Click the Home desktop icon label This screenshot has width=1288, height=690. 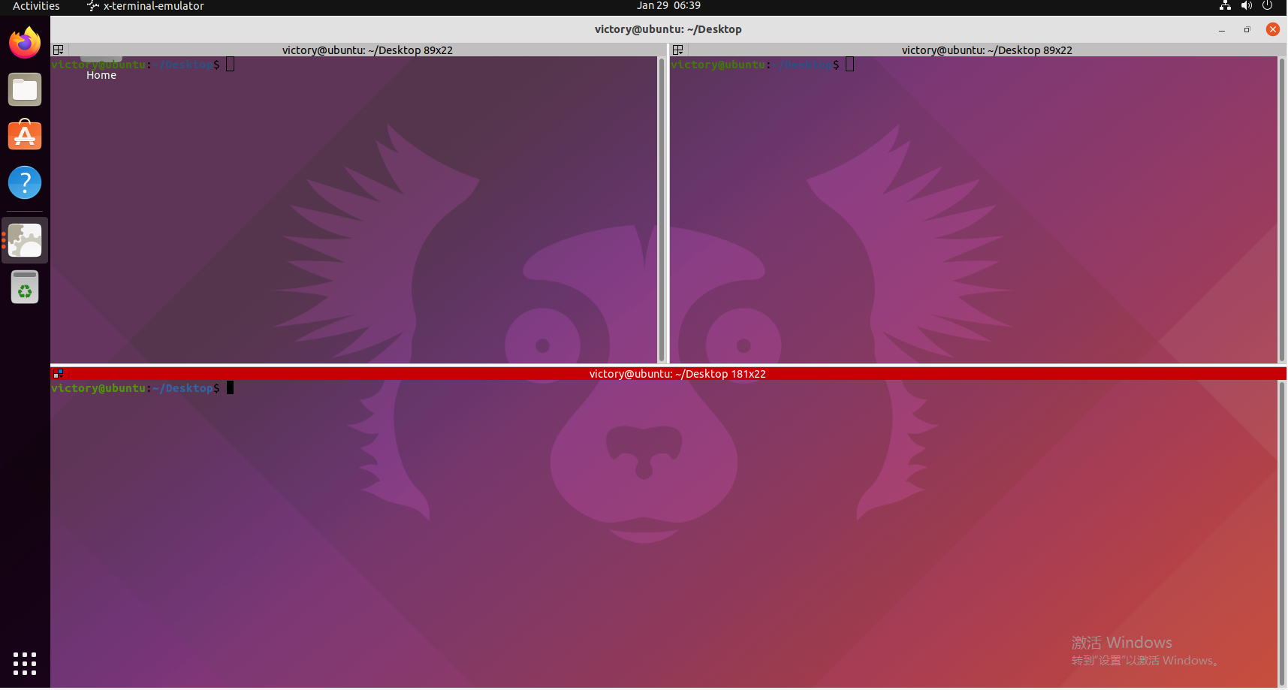101,75
